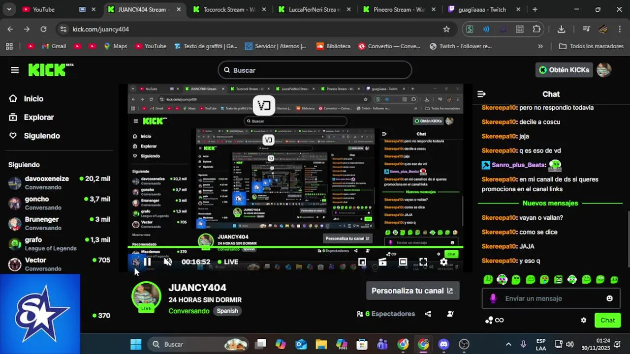Insert the first green quick emote
Screen dimensions: 630x354
[488, 280]
